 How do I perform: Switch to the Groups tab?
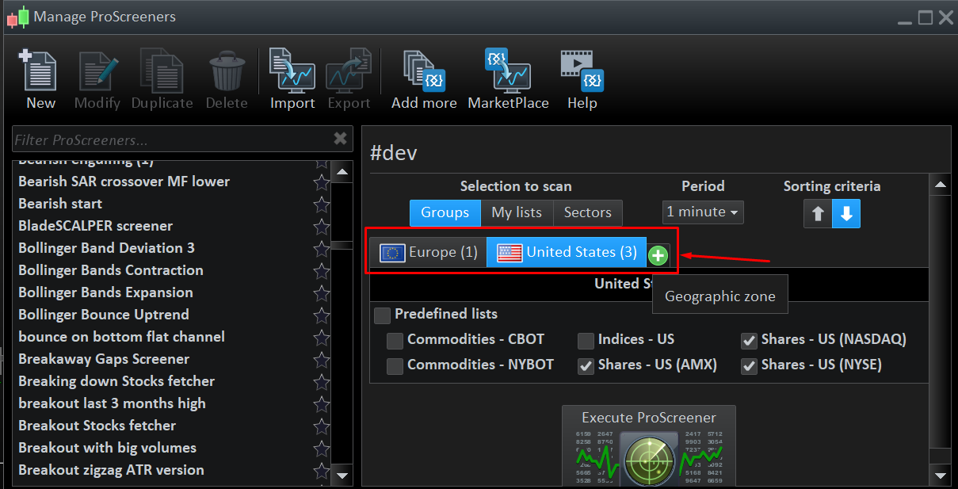click(445, 212)
